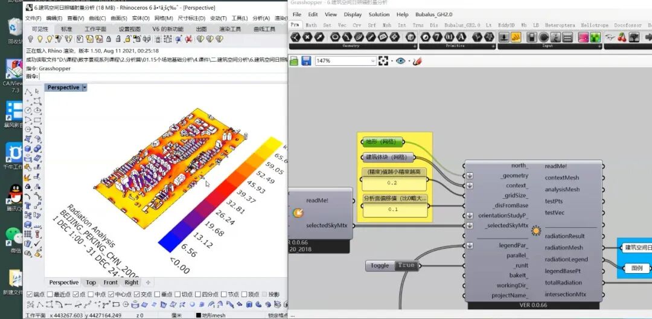Open the Grasshopper Solution menu
The image size is (652, 319).
point(379,14)
